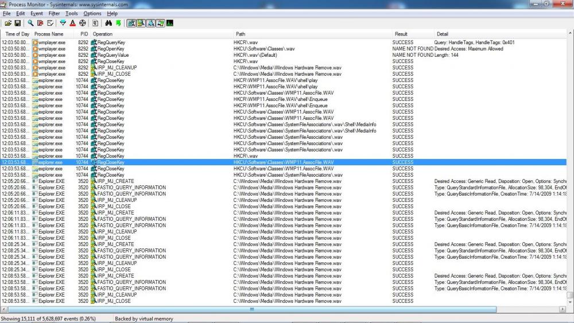Click the Open log file toolbar icon
The width and height of the screenshot is (574, 323).
point(8,24)
